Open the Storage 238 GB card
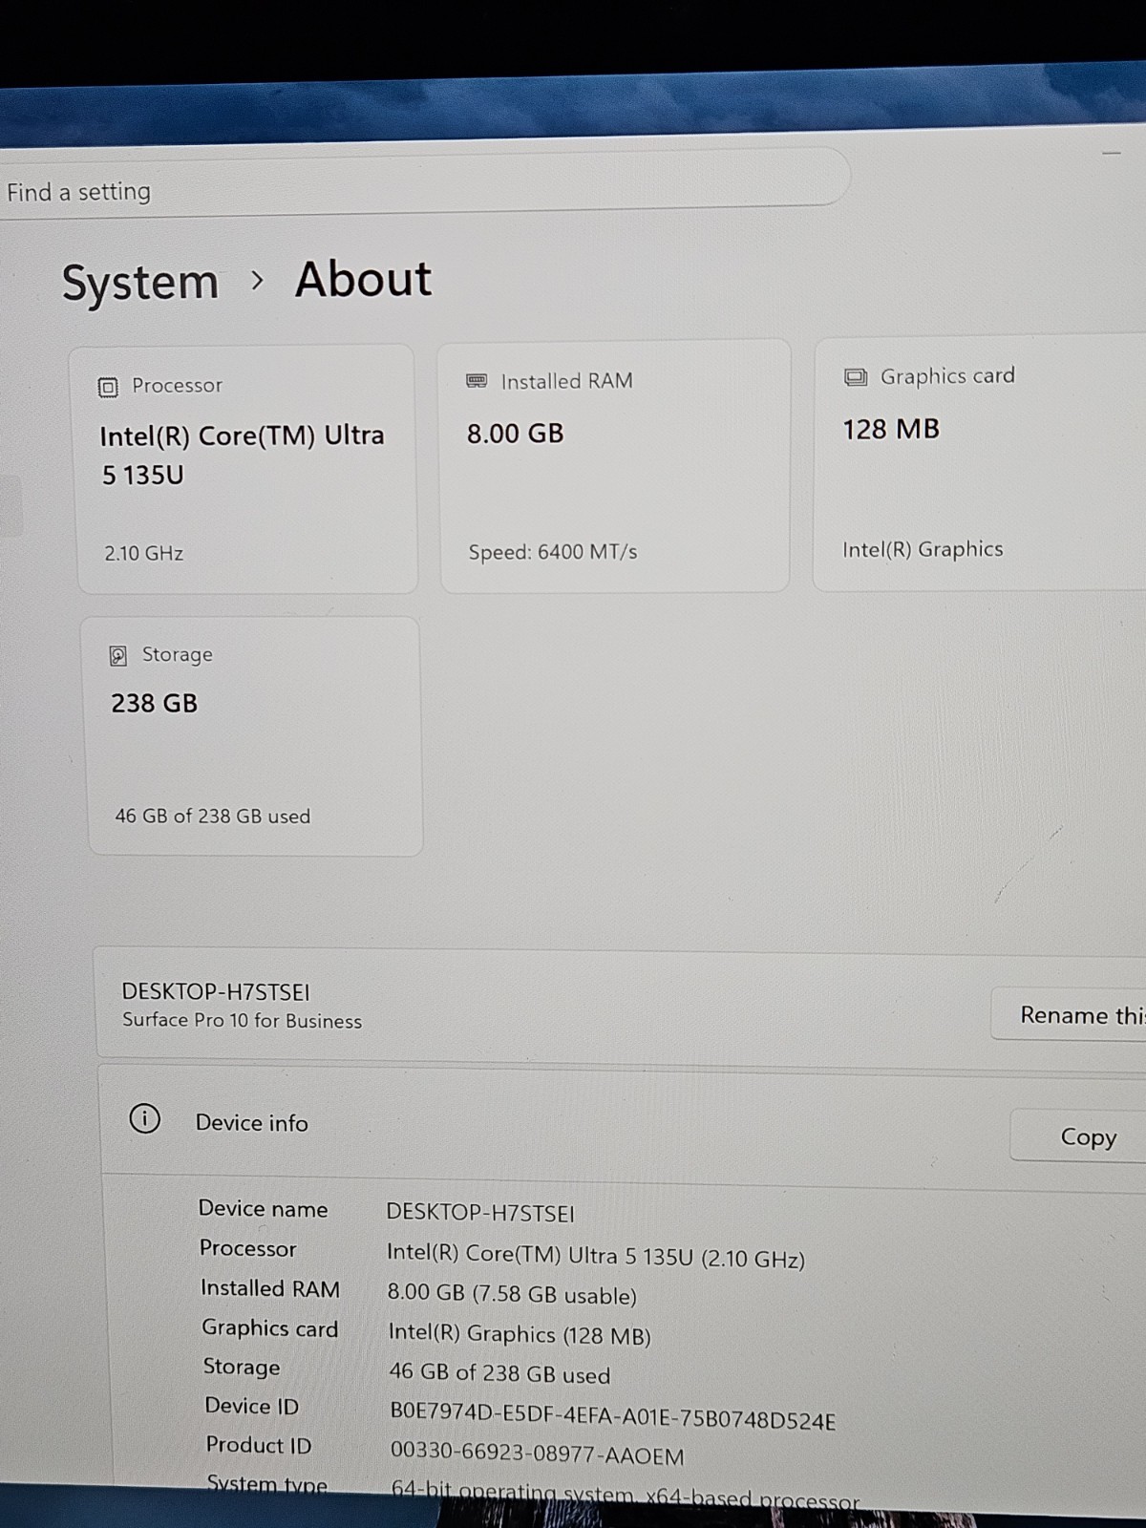This screenshot has width=1146, height=1528. tap(253, 736)
